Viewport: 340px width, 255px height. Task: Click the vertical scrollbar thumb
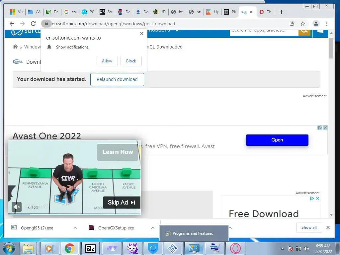pyautogui.click(x=331, y=48)
